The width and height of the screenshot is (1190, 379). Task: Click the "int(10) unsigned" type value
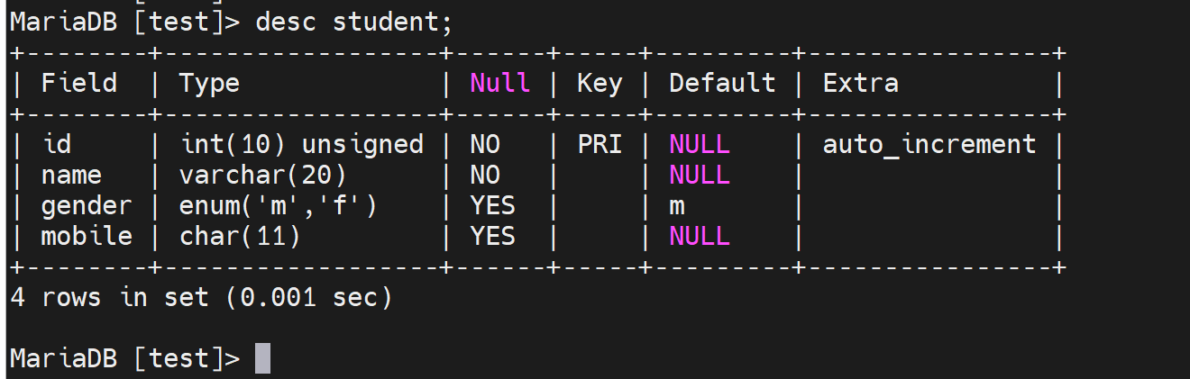pyautogui.click(x=302, y=144)
